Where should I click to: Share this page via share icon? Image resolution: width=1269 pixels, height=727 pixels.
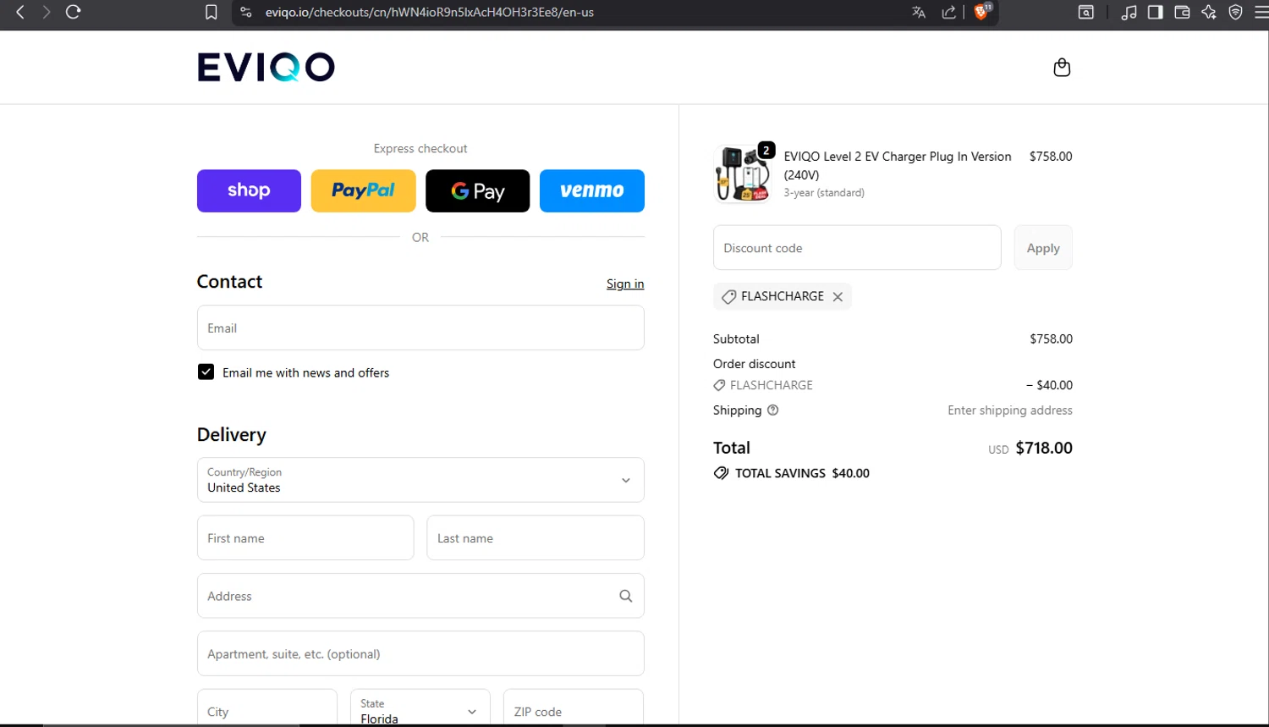coord(948,12)
